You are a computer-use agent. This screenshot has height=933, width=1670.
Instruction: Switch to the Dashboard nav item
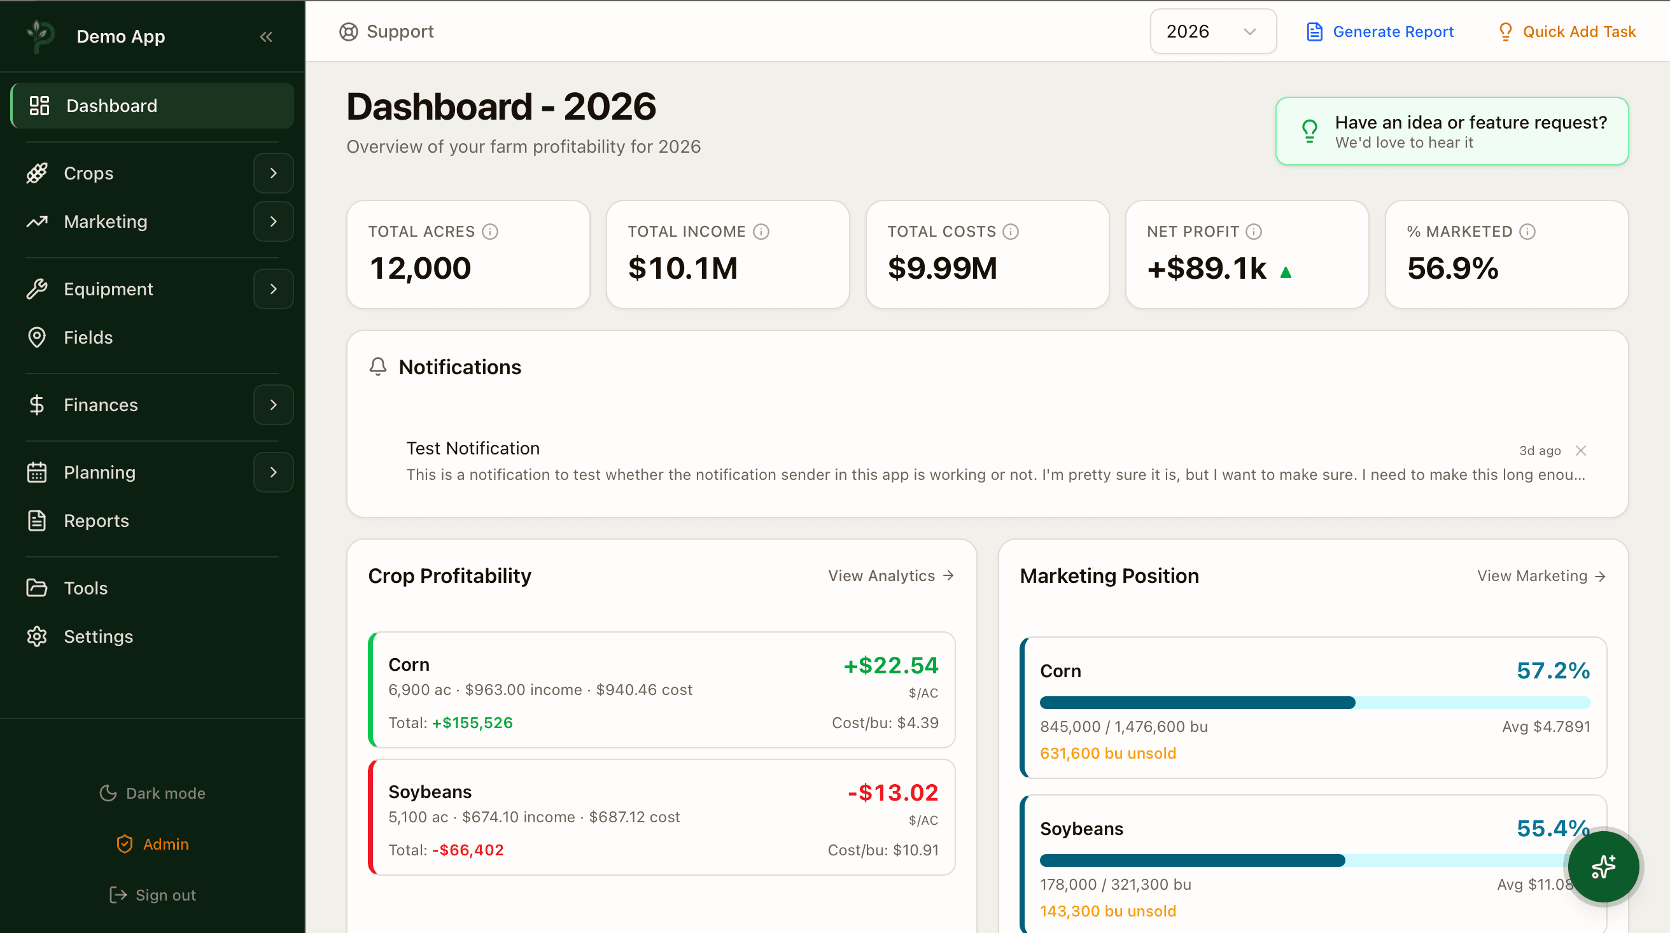pos(111,105)
